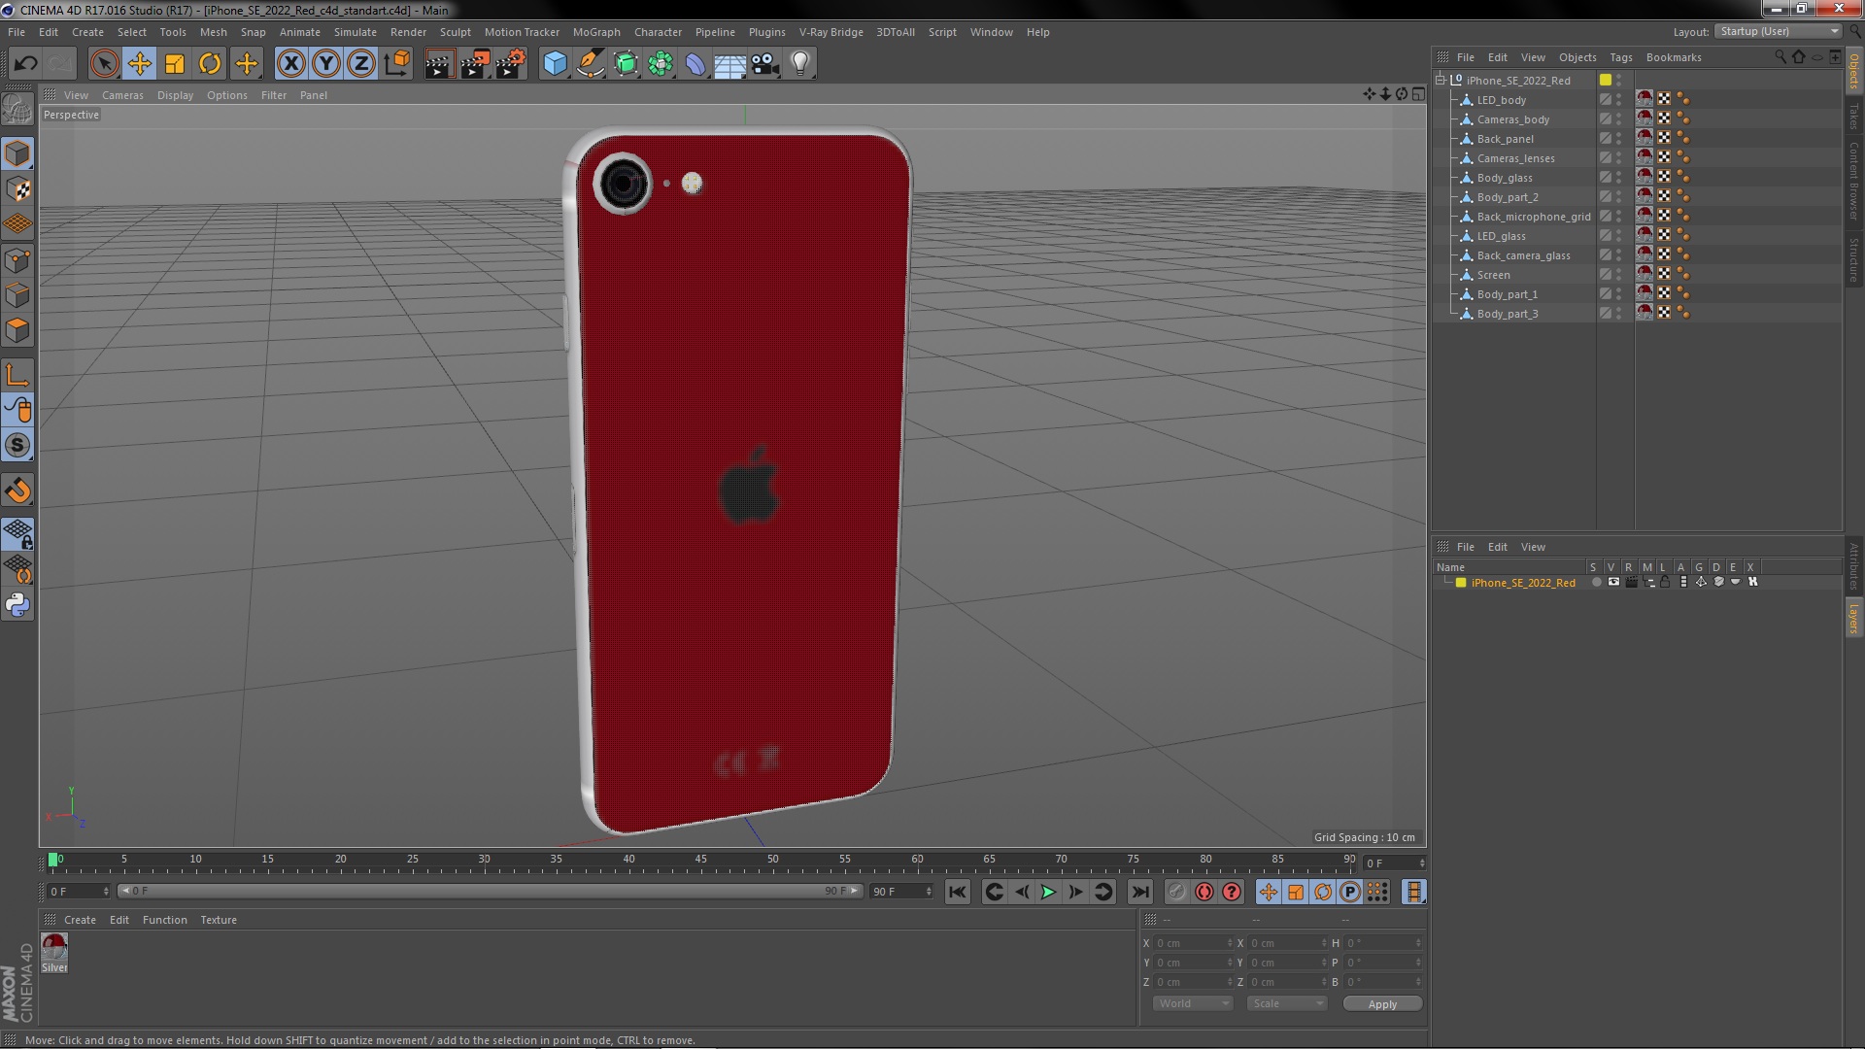The width and height of the screenshot is (1865, 1049).
Task: Click the X position input field
Action: [x=1193, y=943]
